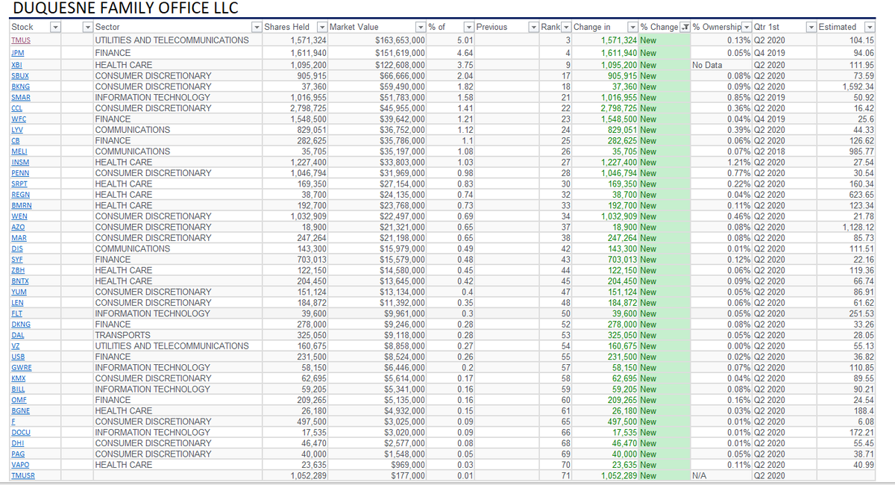
Task: Click the DUQUESNE FAMILY OFFICE LLC title
Action: [128, 8]
